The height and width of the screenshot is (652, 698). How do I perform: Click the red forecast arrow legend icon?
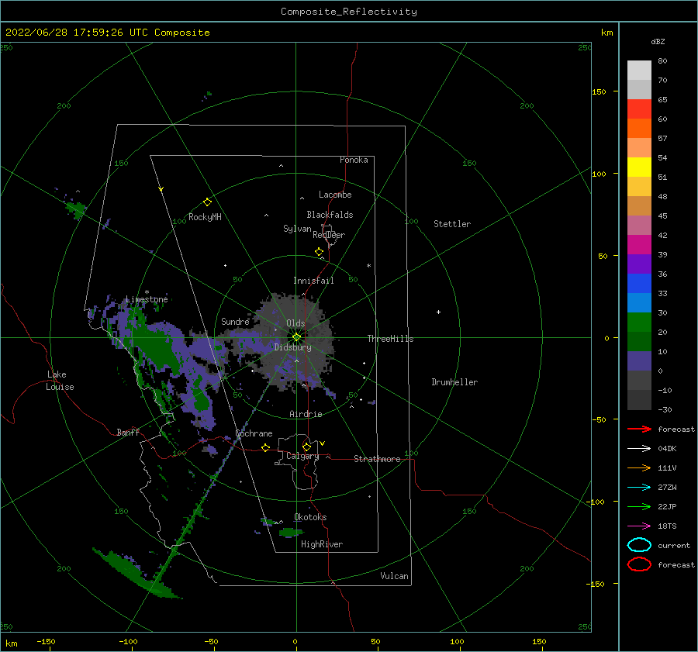[639, 429]
